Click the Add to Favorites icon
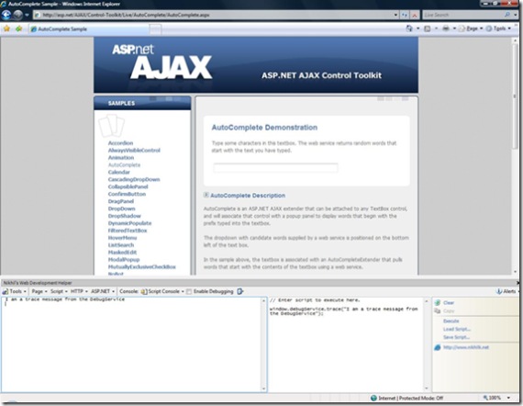The height and width of the screenshot is (406, 523). click(x=18, y=28)
